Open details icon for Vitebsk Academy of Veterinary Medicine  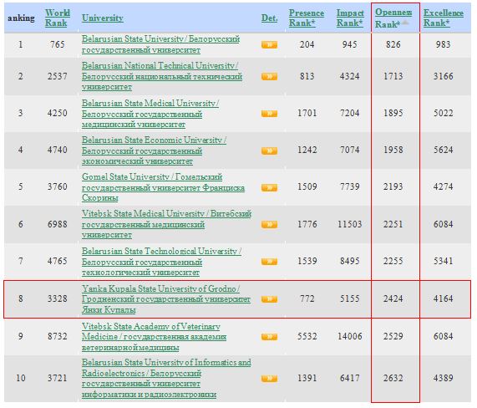point(269,337)
